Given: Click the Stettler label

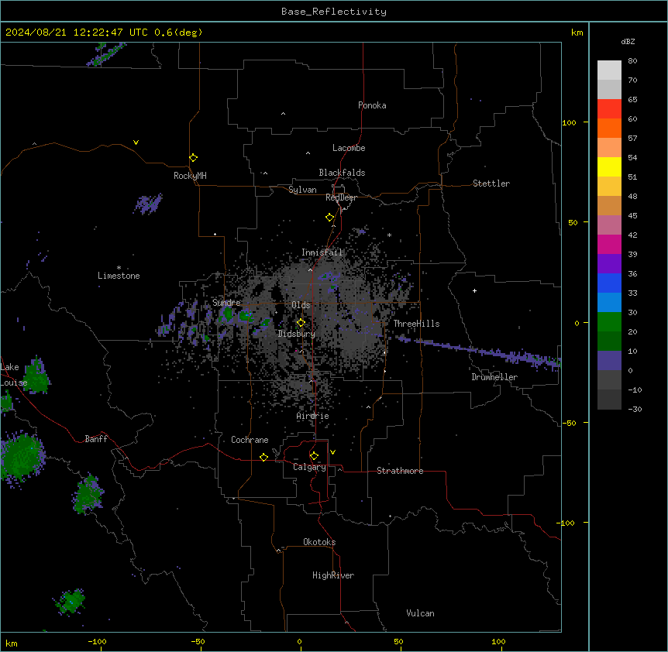Looking at the screenshot, I should point(491,184).
